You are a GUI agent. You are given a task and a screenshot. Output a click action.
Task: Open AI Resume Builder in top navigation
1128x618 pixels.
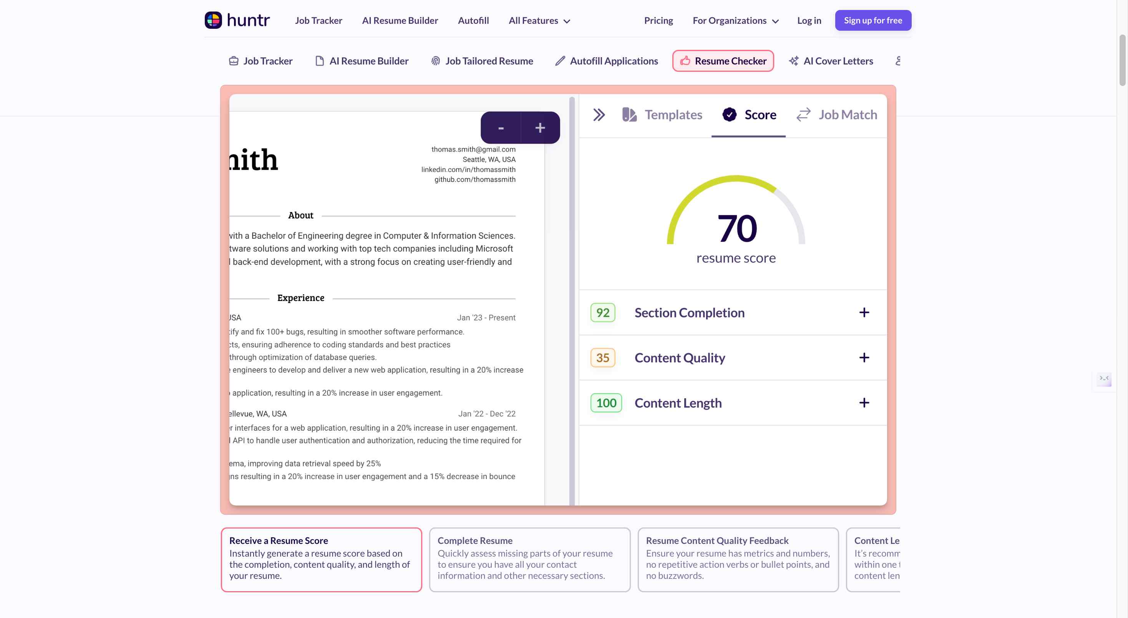400,21
